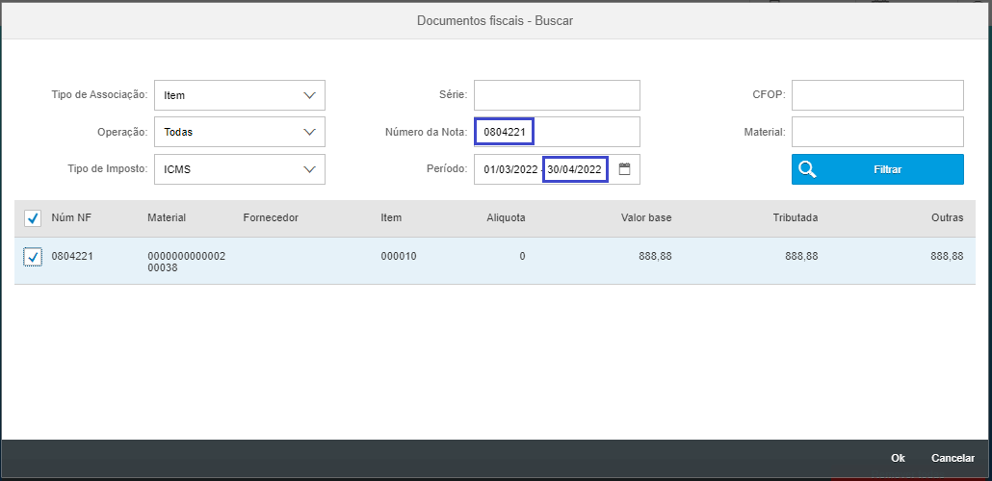Click the Filtrar search button
This screenshot has width=992, height=481.
tap(877, 169)
